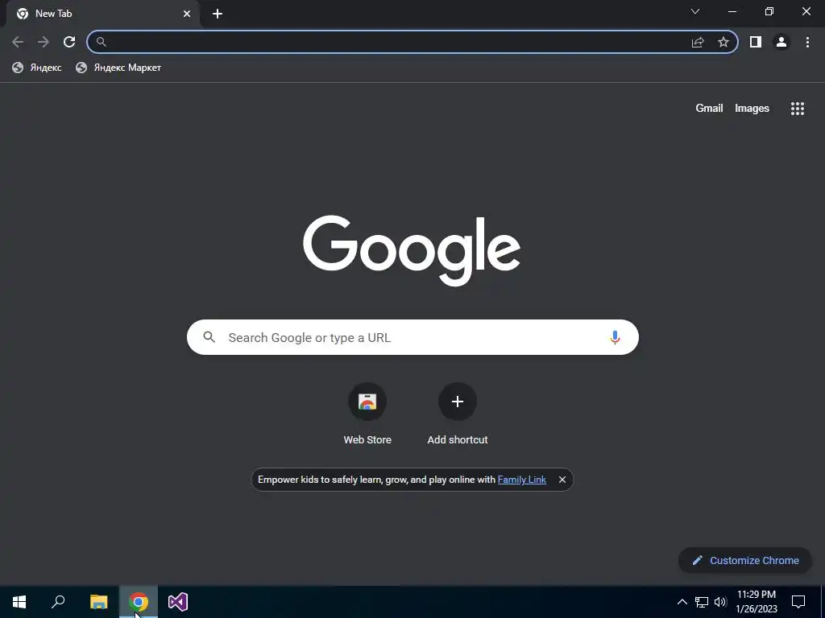Open Google Images link
Image resolution: width=825 pixels, height=618 pixels.
[752, 109]
